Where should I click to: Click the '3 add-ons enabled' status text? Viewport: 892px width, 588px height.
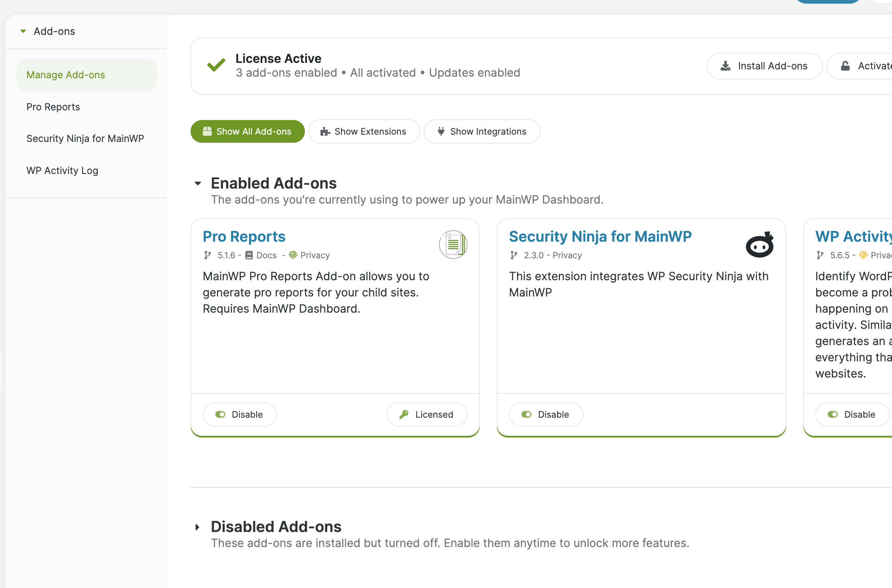pyautogui.click(x=287, y=73)
